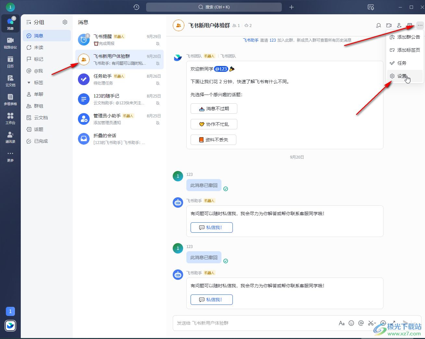This screenshot has height=339, width=425.
Task: Open the 飞书提醒 conversation
Action: tap(119, 40)
